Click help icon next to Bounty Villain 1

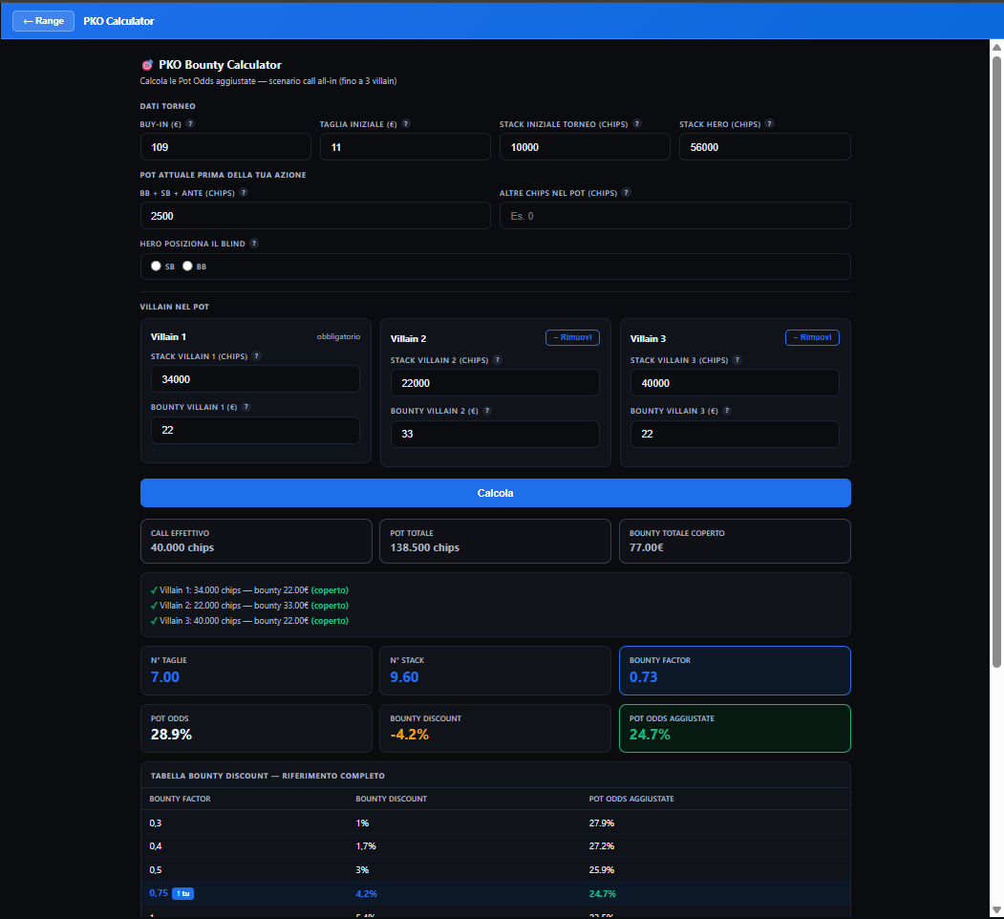point(246,407)
